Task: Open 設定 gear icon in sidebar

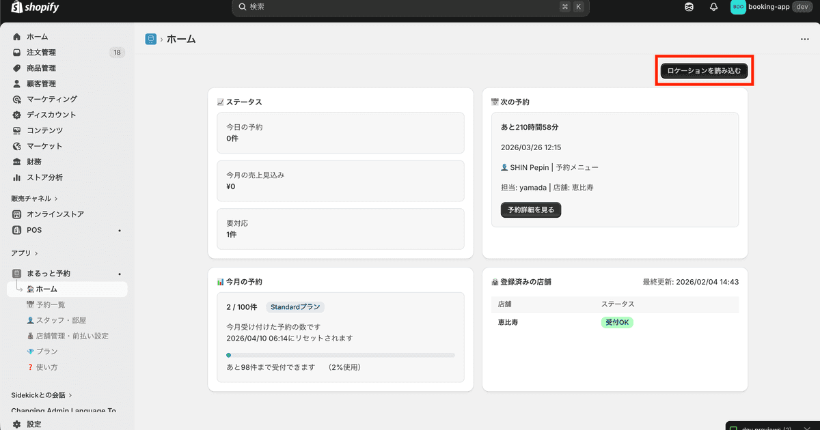Action: click(17, 424)
